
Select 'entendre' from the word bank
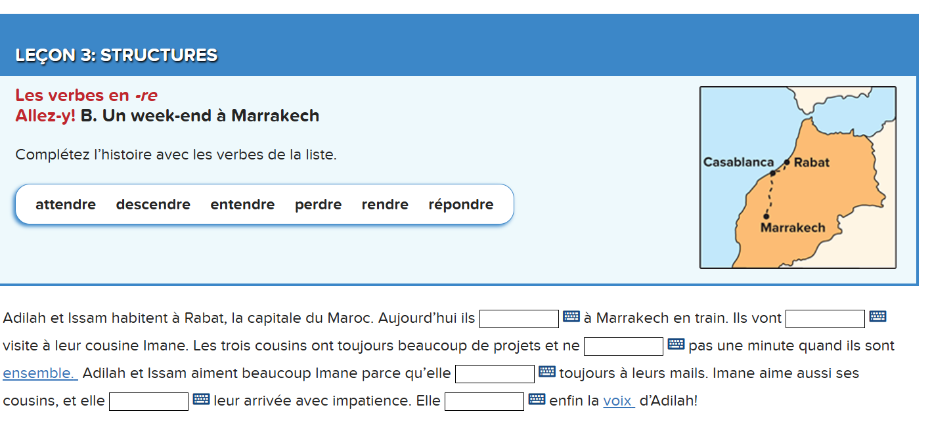(x=242, y=204)
